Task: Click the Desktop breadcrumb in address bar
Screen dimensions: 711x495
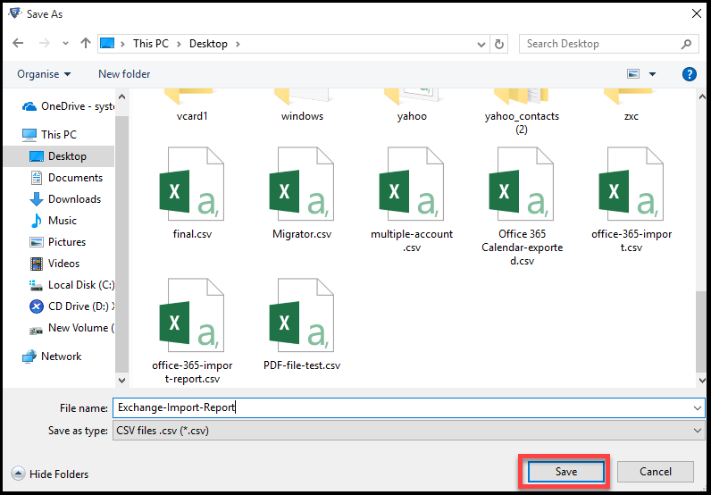Action: (208, 44)
